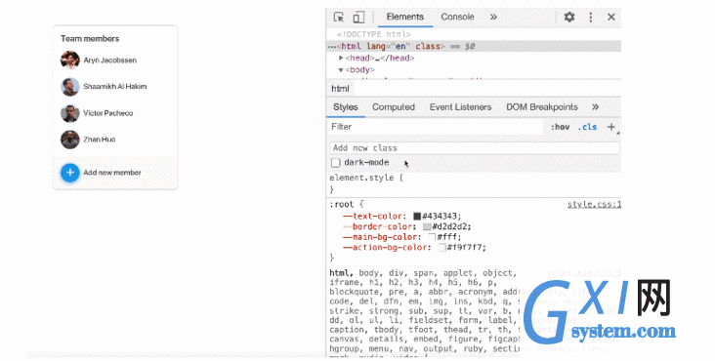Open the --text-color #434343 swatch

coord(417,217)
